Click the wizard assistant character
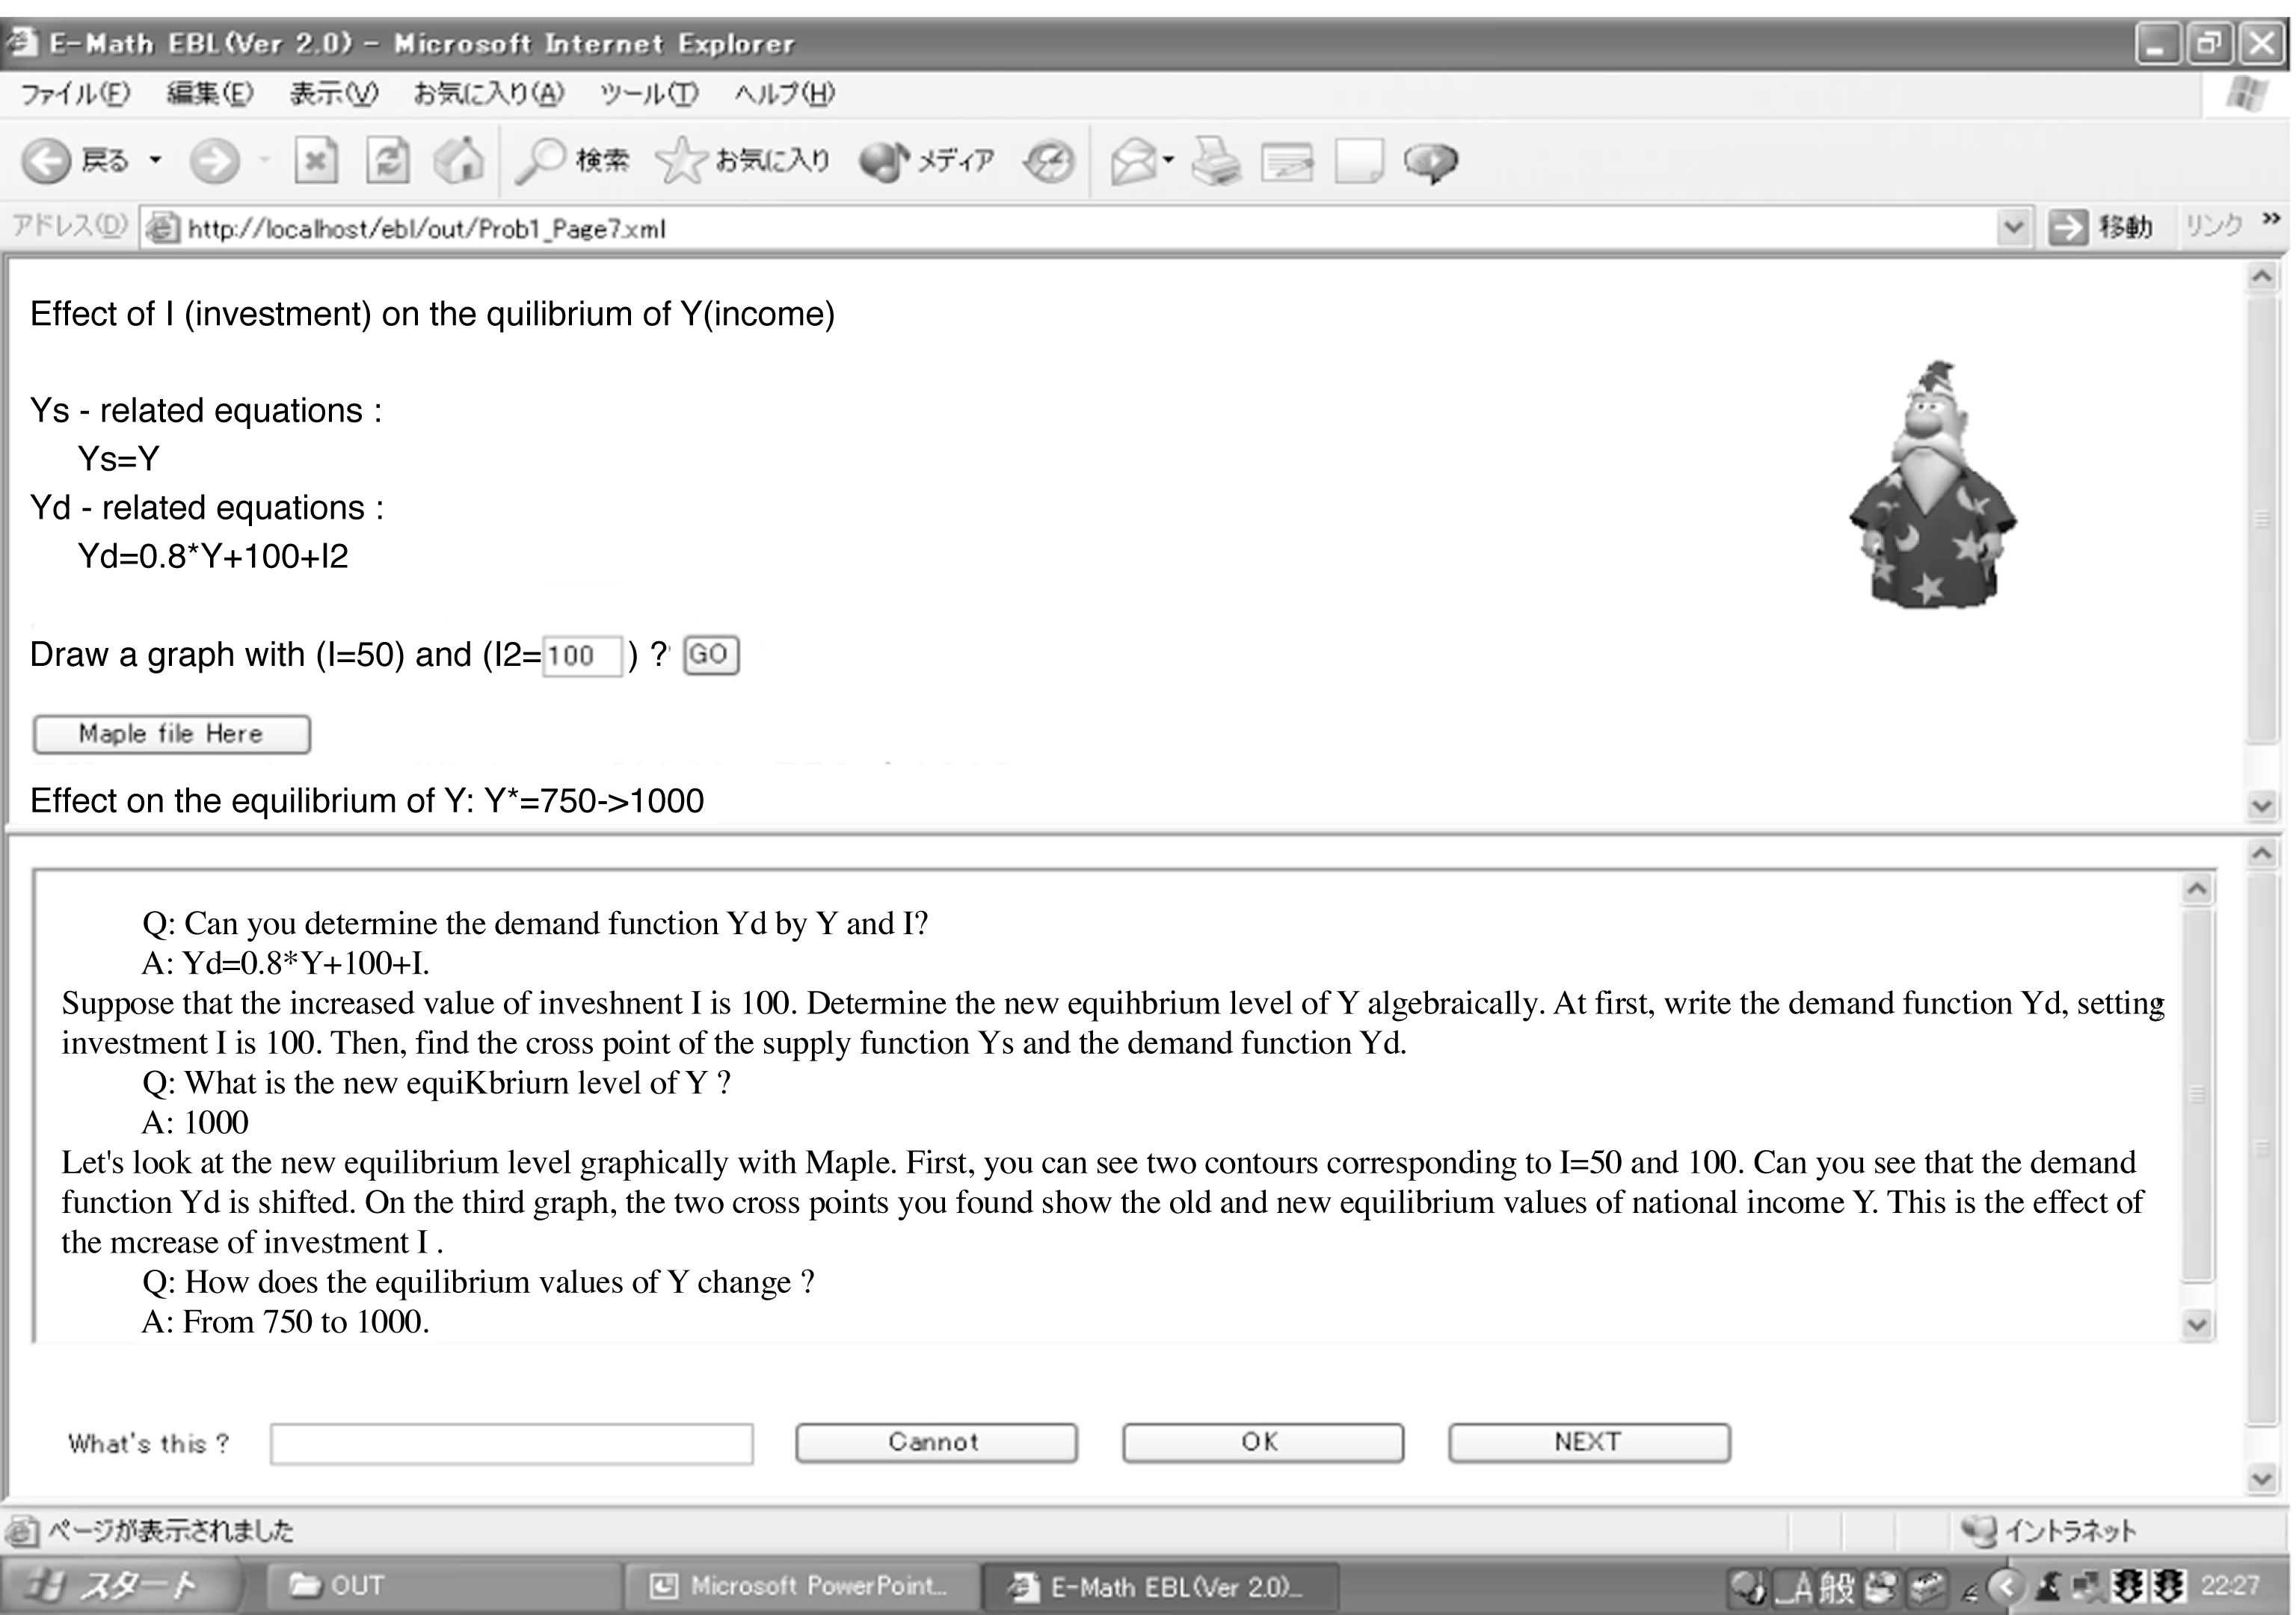The image size is (2296, 1615). pos(1933,485)
